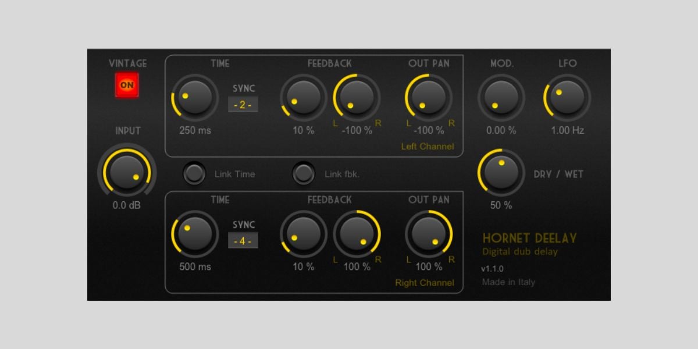This screenshot has width=698, height=349.
Task: Click the Input gain knob
Action: click(x=127, y=172)
